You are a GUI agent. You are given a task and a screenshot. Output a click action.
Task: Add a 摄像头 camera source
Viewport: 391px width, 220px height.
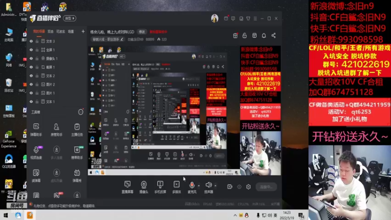coord(144,187)
